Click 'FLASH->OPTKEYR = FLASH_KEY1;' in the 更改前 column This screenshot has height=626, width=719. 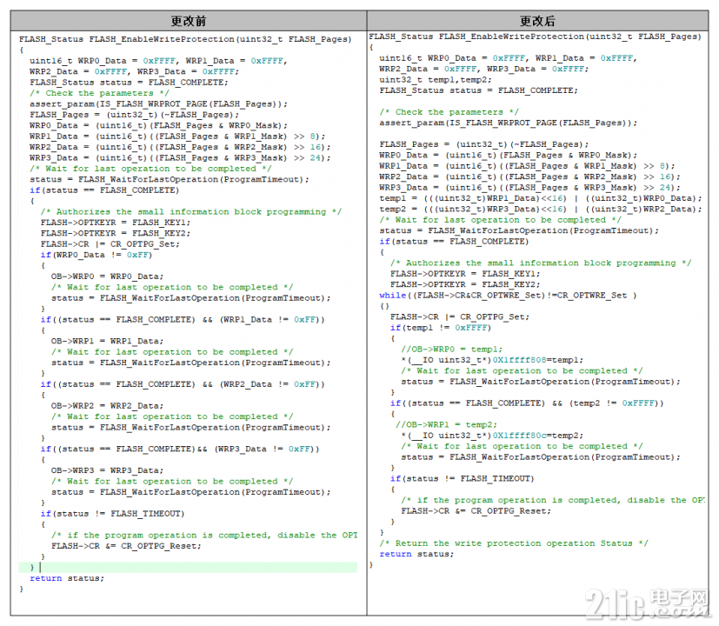(x=116, y=223)
